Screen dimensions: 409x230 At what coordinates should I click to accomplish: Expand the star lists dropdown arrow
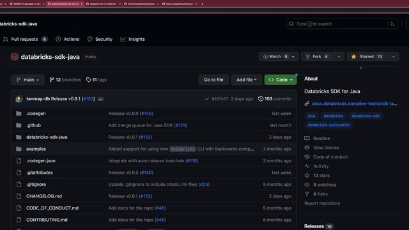[394, 57]
